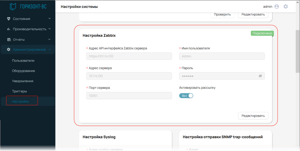Image resolution: width=300 pixels, height=151 pixels.
Task: Collapse the Администрирование menu chevron
Action: (x=49, y=50)
